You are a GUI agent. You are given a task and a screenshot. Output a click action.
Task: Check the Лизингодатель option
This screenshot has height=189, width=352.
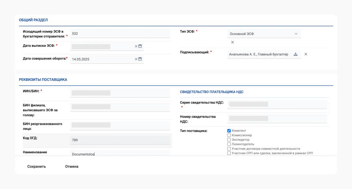click(x=229, y=144)
